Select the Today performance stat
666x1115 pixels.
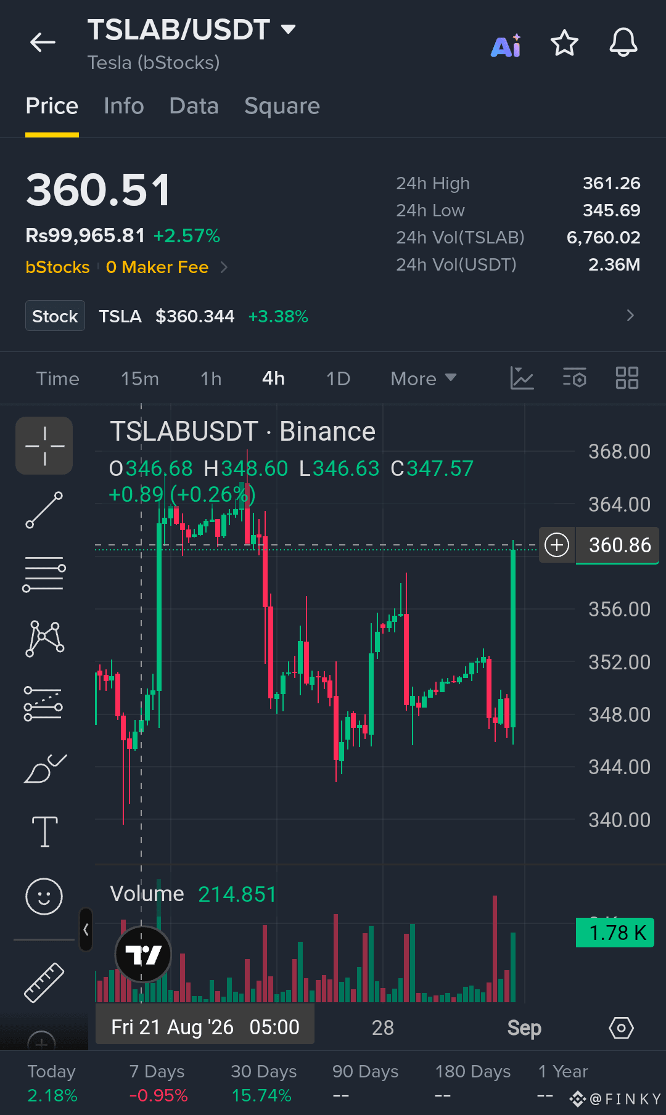coord(52,1083)
